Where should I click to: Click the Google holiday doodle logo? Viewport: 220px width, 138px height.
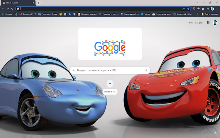(110, 48)
